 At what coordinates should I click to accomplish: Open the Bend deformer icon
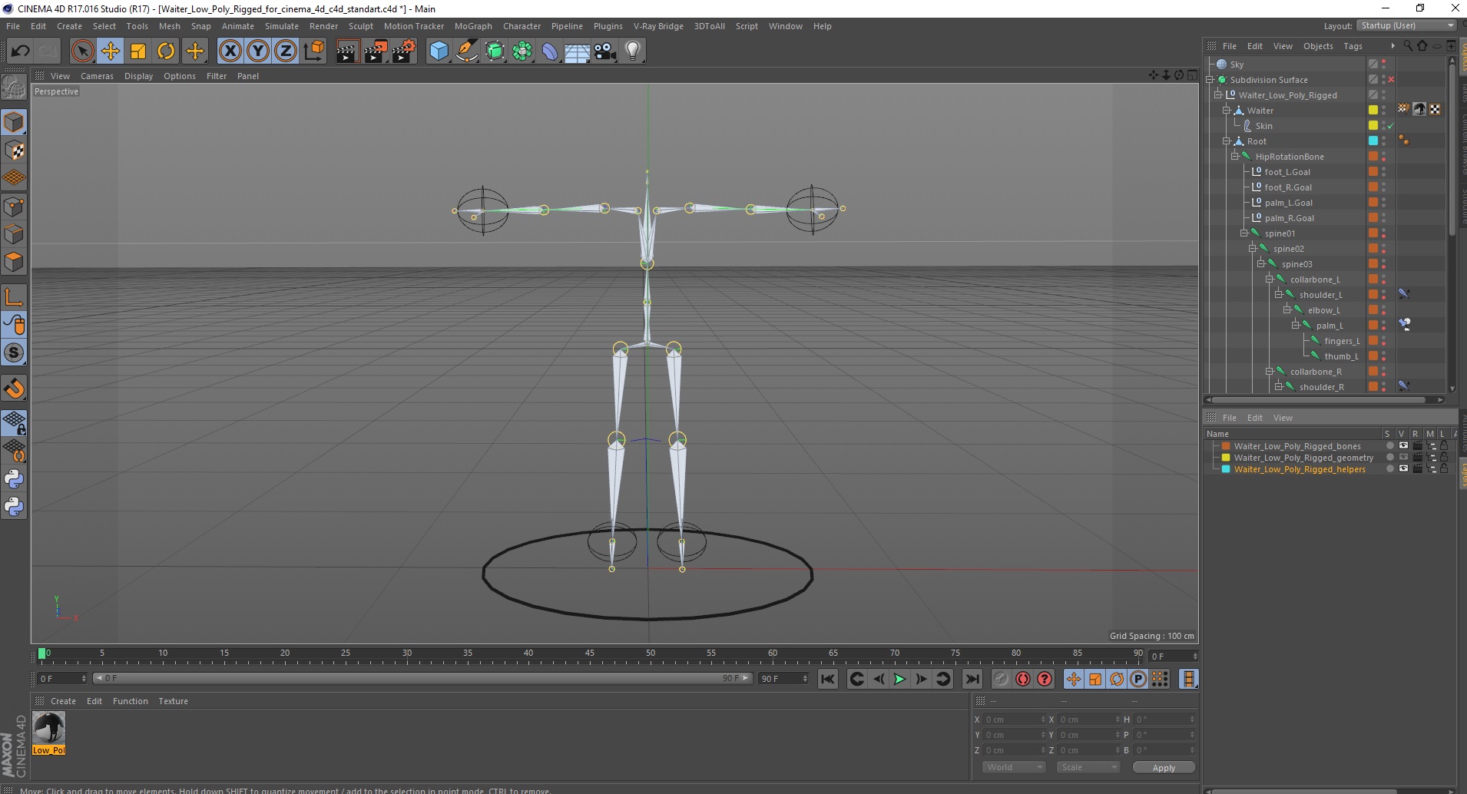click(551, 51)
